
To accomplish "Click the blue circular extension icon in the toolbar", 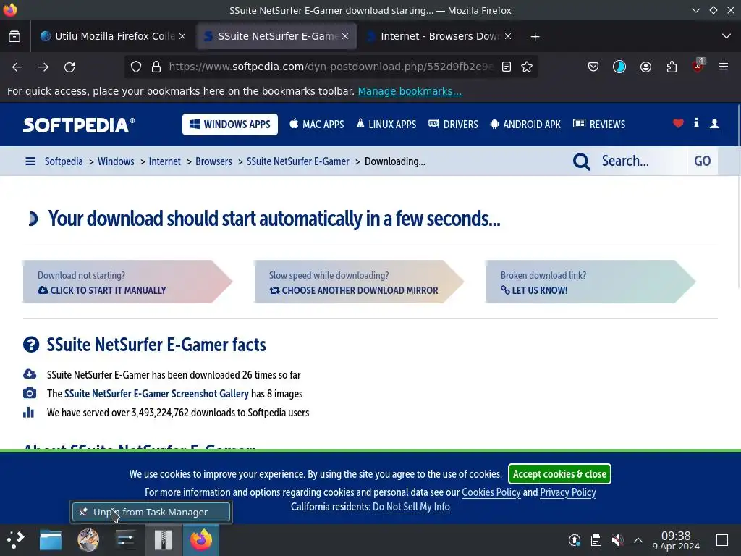I will pyautogui.click(x=619, y=67).
